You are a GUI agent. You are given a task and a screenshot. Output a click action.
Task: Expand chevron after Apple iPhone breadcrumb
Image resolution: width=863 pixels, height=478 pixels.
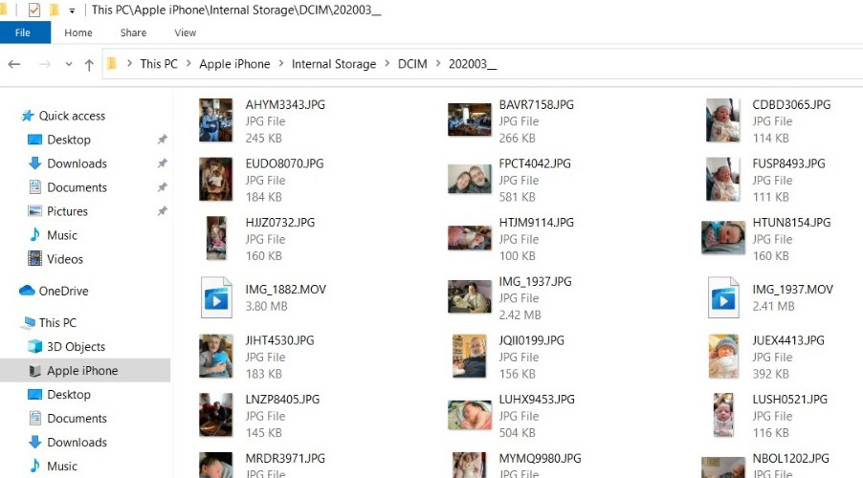pos(281,64)
